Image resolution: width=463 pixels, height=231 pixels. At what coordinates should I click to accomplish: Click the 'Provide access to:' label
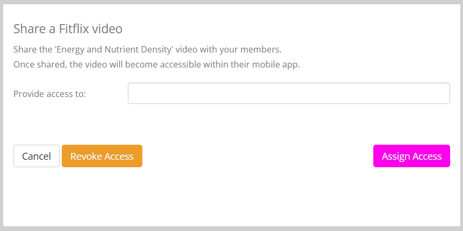pos(49,94)
